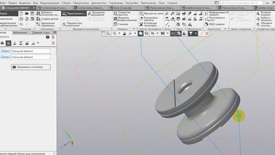Click the Параллельность mate button
The height and width of the screenshot is (155, 275).
[74, 13]
